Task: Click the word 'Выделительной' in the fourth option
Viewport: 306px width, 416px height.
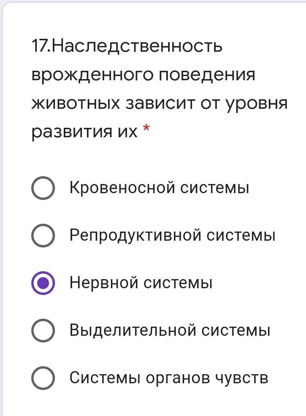Action: (x=132, y=330)
